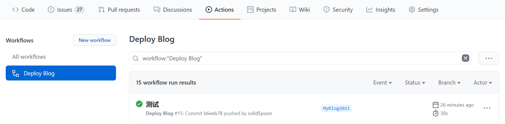Open the Actor filter dropdown
505x124 pixels.
click(483, 83)
